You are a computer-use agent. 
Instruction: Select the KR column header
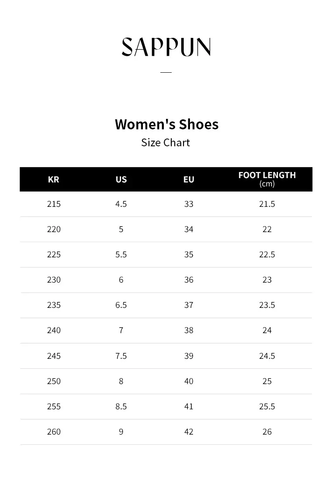point(54,179)
